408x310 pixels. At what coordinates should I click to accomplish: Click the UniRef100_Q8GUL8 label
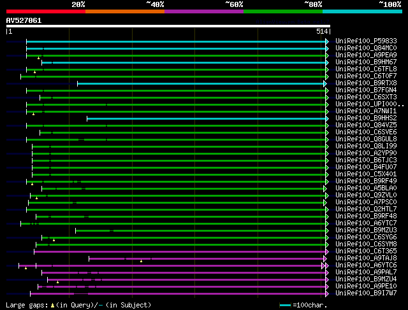tap(366, 139)
